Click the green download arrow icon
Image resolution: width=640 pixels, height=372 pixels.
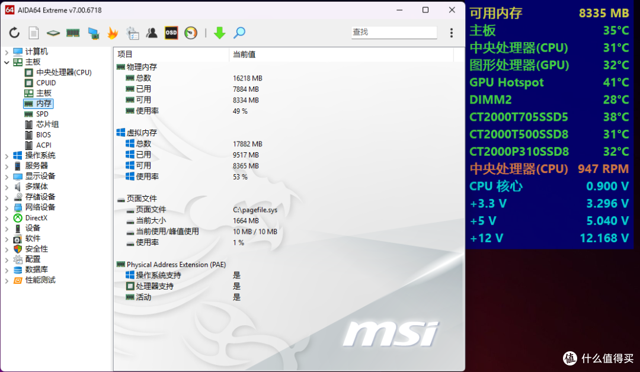coord(220,33)
